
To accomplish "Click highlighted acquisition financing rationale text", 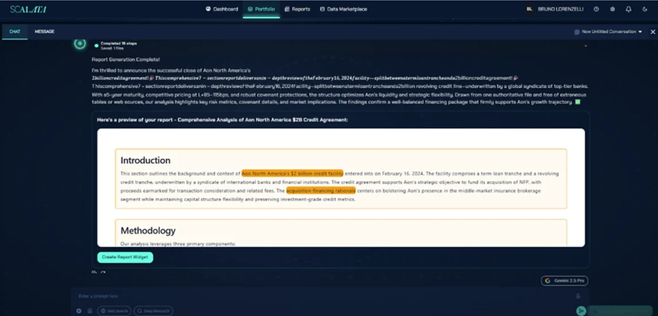I will [x=321, y=191].
